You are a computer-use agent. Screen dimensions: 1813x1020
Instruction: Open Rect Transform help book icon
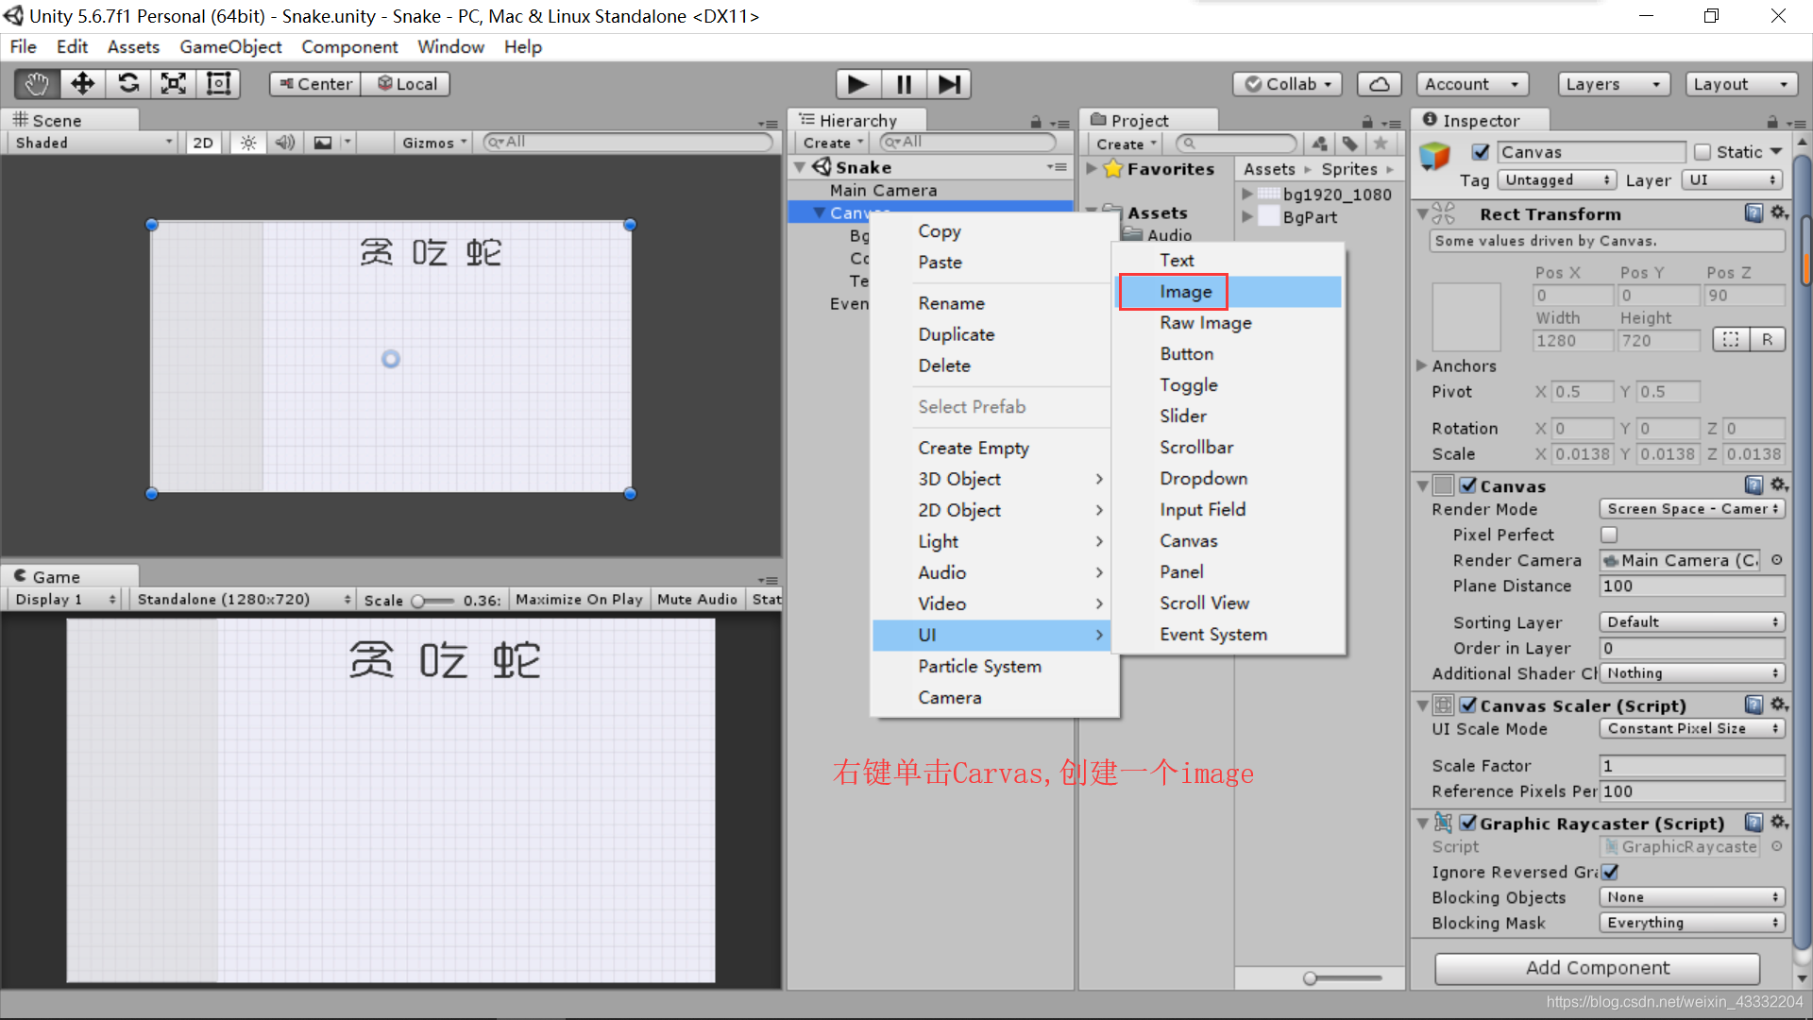point(1754,213)
